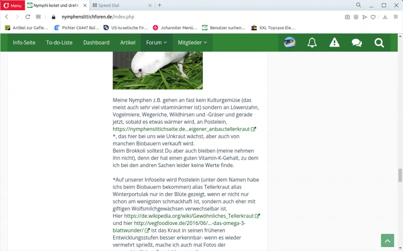The height and width of the screenshot is (251, 403).
Task: Open notifications bell icon
Action: point(312,43)
